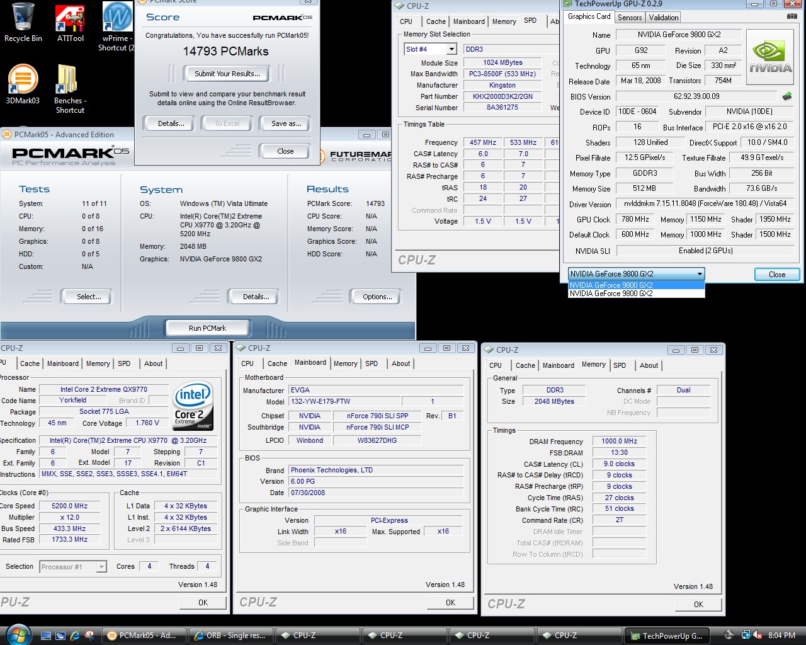Click Select button under Tests
806x645 pixels.
(89, 297)
